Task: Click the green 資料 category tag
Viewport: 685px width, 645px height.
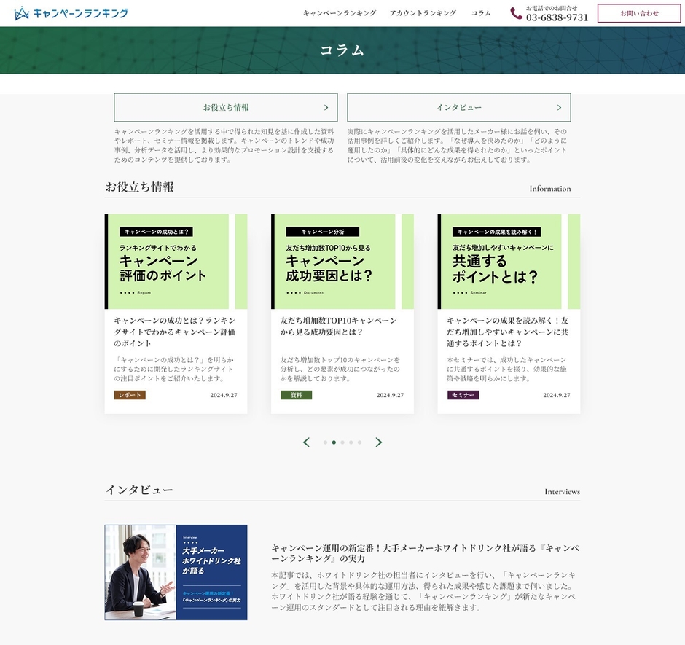Action: click(x=296, y=395)
